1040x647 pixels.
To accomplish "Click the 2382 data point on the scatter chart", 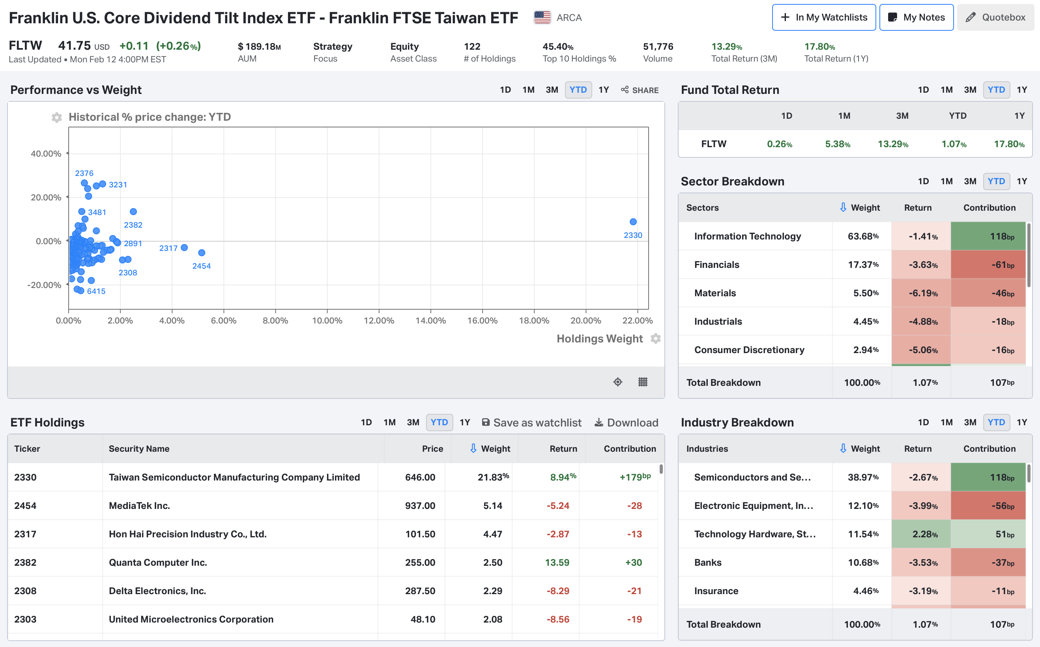I will 133,212.
